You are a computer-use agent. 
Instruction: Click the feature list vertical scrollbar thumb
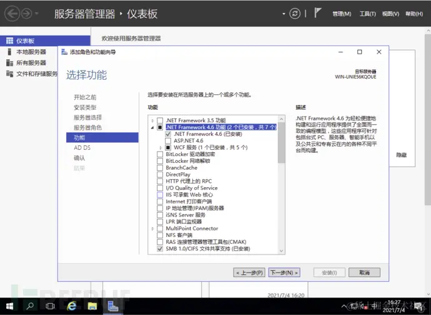click(281, 143)
